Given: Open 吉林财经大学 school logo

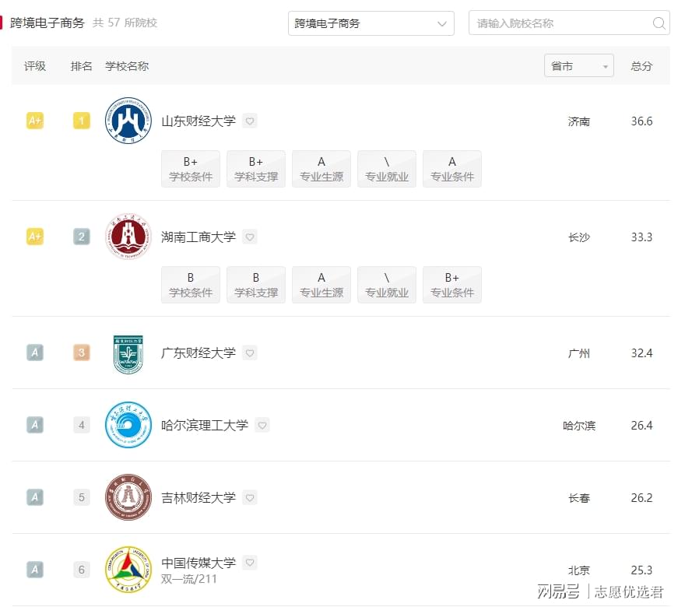Looking at the screenshot, I should coord(128,497).
